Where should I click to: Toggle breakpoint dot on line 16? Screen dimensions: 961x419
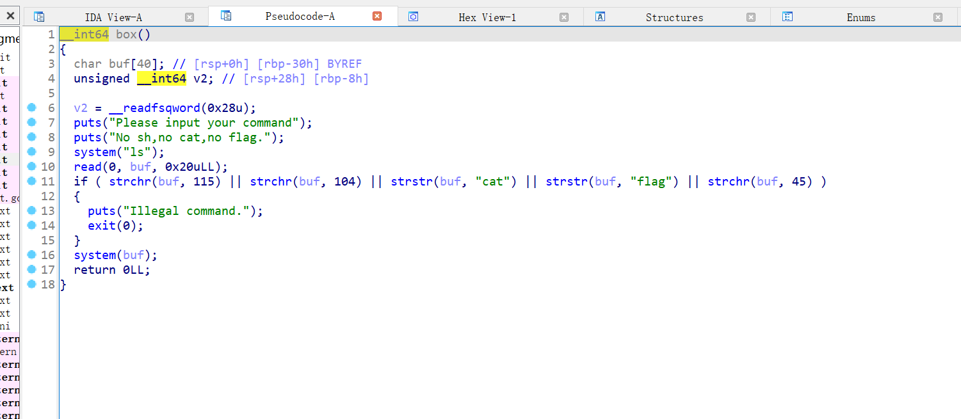click(32, 255)
